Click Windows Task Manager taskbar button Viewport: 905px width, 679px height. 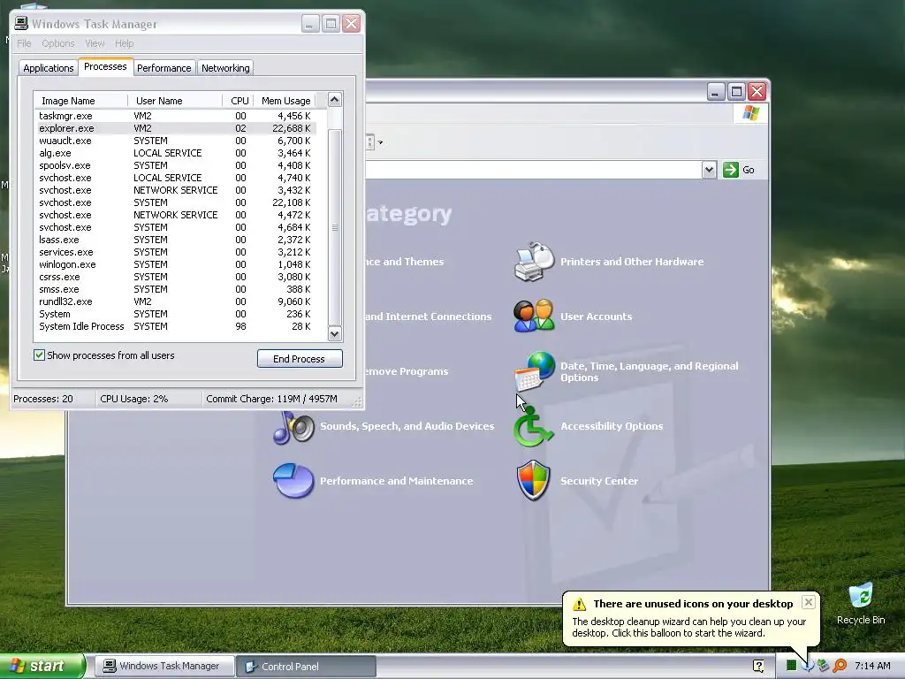pos(164,666)
